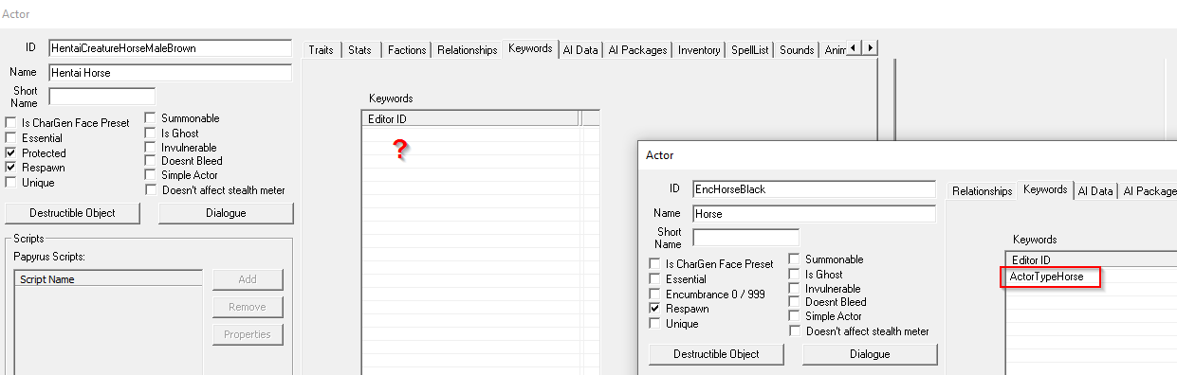Viewport: 1177px width, 375px height.
Task: Uncheck Protected checkbox in back Actor window
Action: 11,153
